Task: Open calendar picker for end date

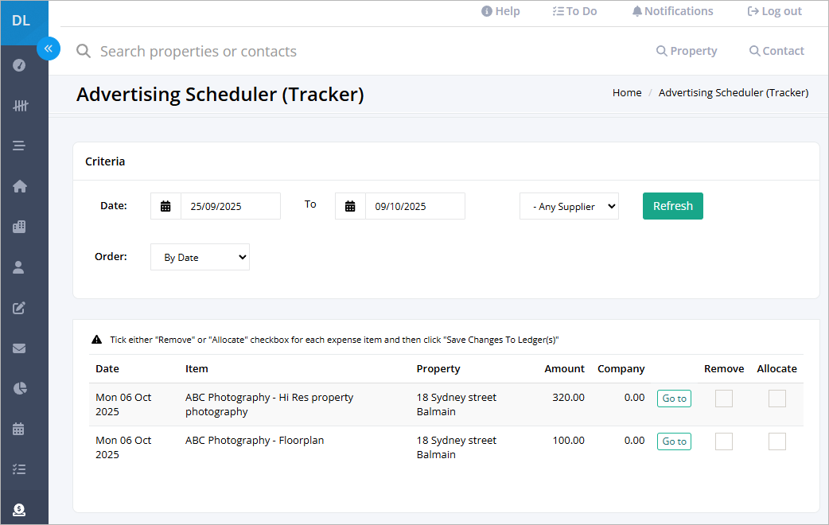Action: click(x=350, y=206)
